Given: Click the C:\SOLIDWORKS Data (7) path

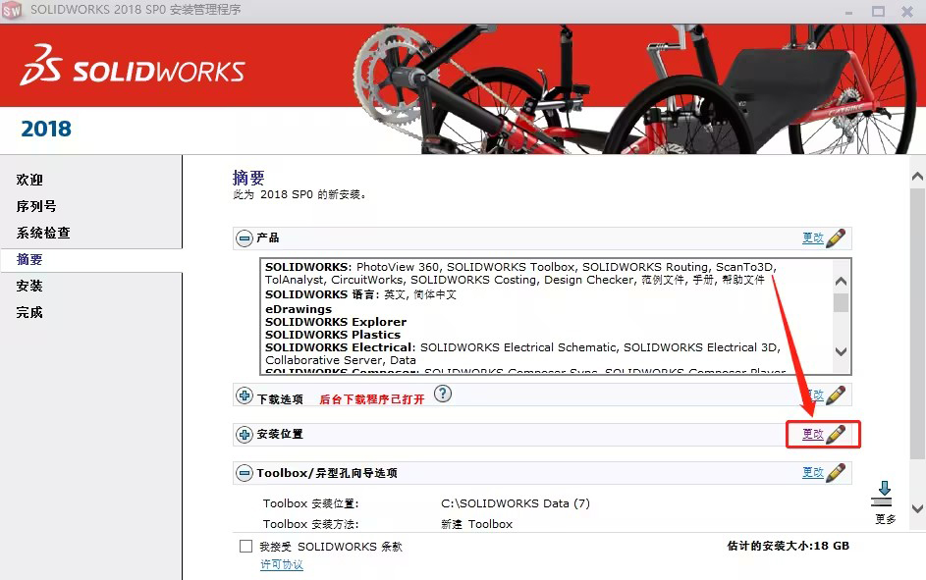Looking at the screenshot, I should click(515, 503).
